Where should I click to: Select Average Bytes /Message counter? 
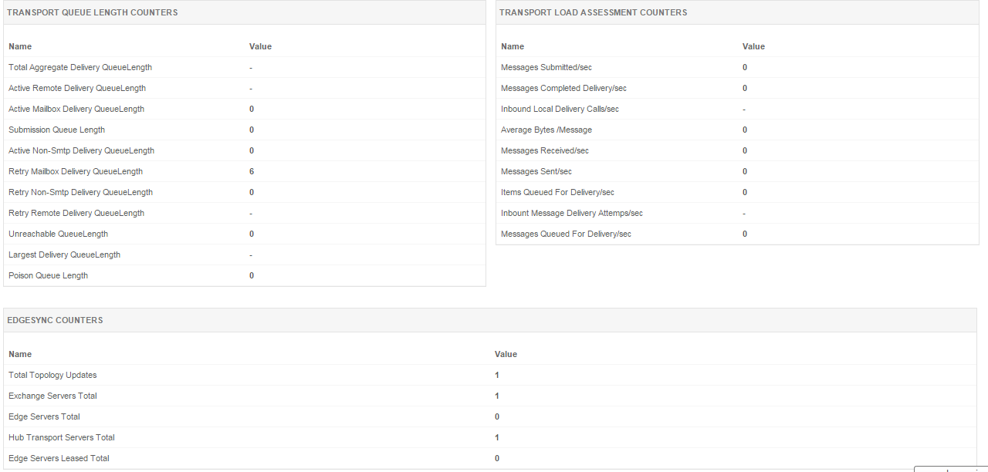[x=546, y=130]
